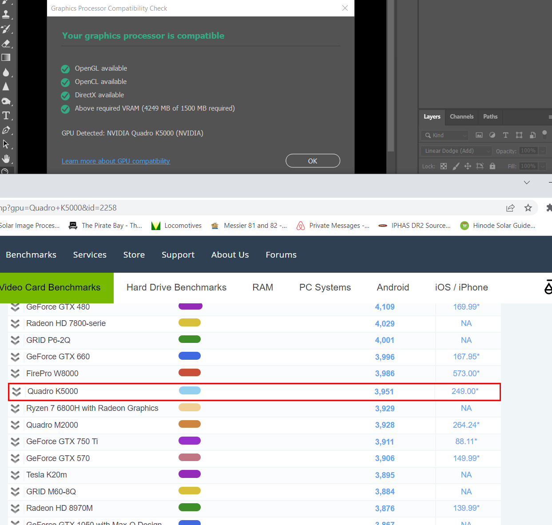The image size is (552, 525).
Task: Filter layers by type using the T icon
Action: [506, 135]
